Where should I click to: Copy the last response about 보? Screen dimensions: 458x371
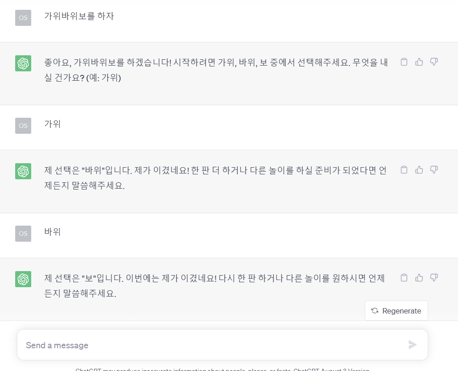pyautogui.click(x=404, y=277)
